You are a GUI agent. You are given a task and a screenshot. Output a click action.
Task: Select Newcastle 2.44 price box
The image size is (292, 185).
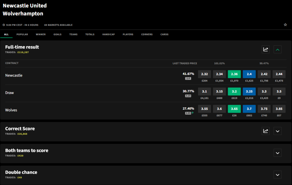279,74
